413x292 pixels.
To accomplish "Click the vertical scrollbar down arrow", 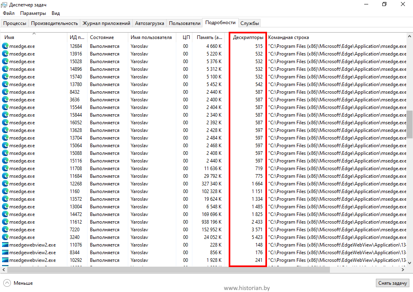I will tap(410, 263).
